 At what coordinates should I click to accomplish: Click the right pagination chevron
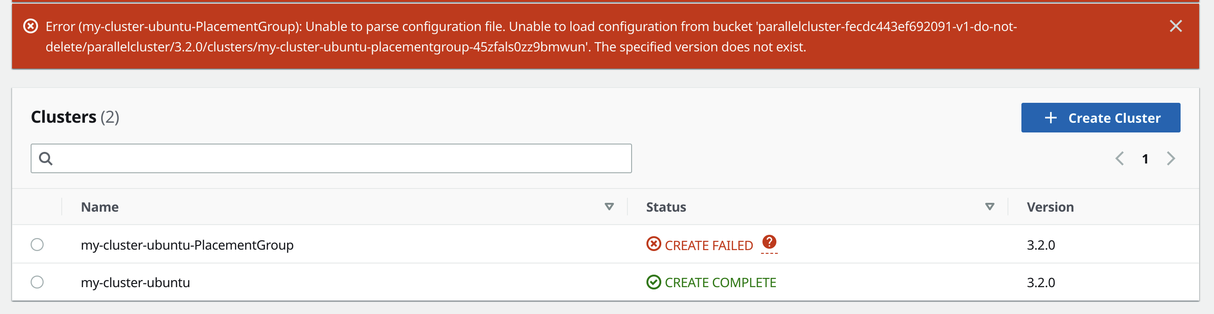[1171, 159]
